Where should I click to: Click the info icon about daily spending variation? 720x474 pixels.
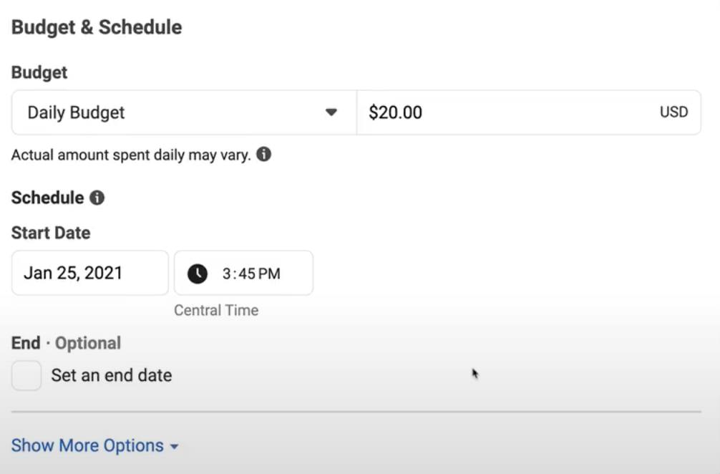265,153
